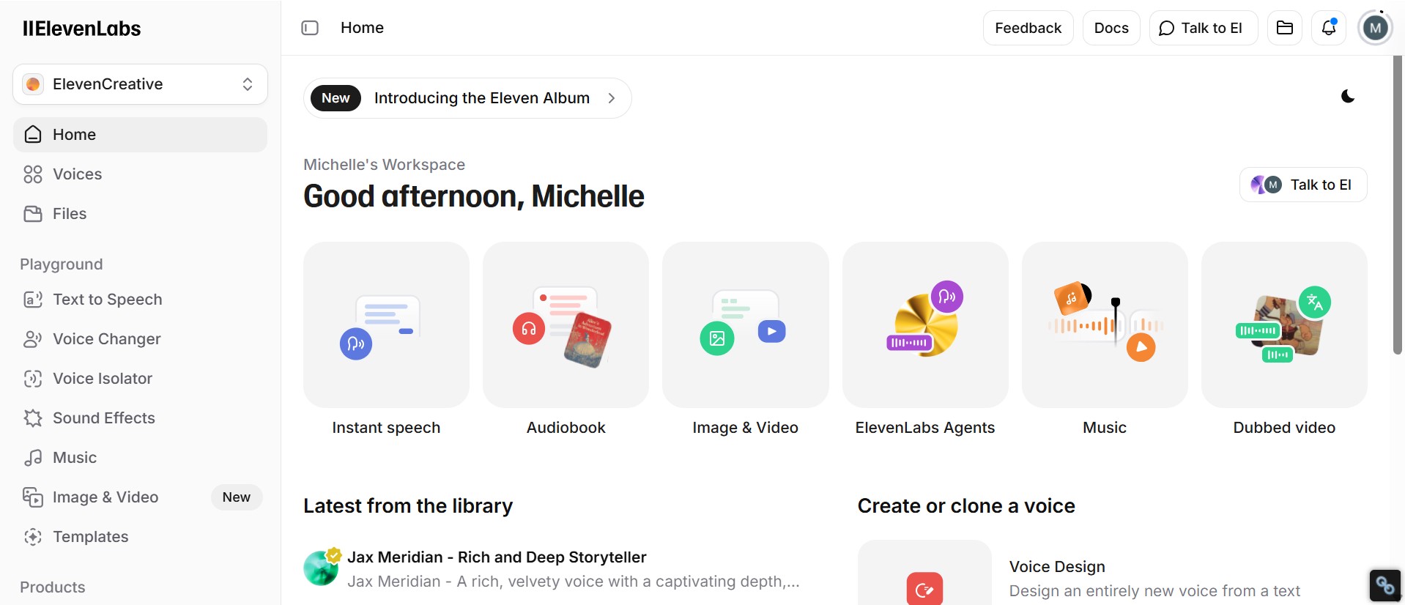This screenshot has height=605, width=1405.
Task: Open Jax Meridian - Rich and Deep Storyteller
Action: [x=497, y=557]
